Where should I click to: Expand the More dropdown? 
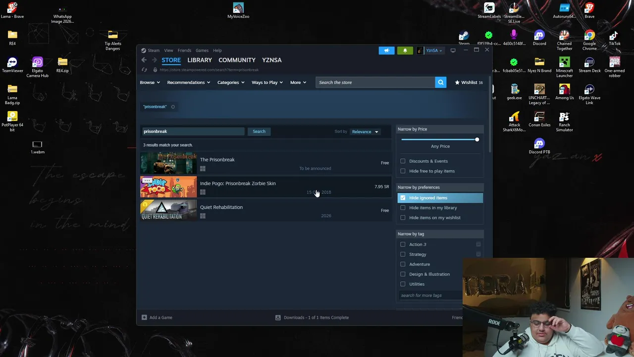coord(298,82)
